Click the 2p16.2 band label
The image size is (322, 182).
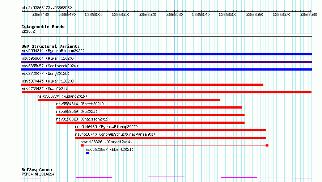[x=28, y=31]
